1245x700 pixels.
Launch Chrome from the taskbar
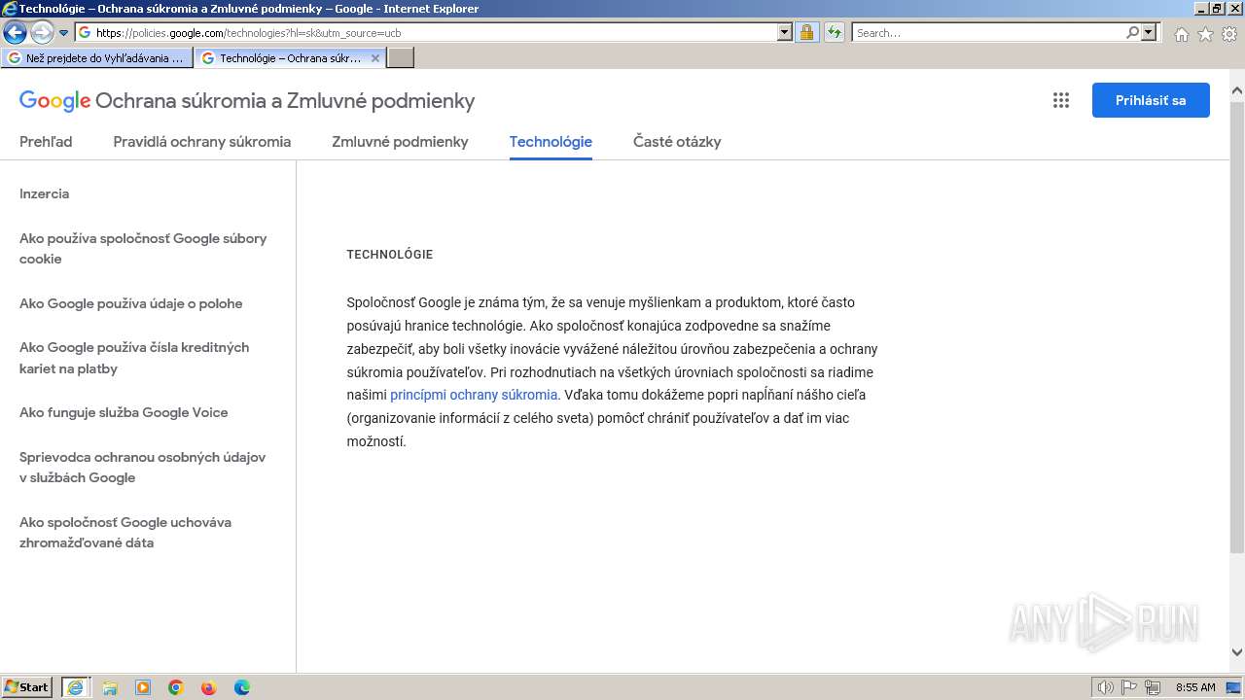[x=176, y=687]
